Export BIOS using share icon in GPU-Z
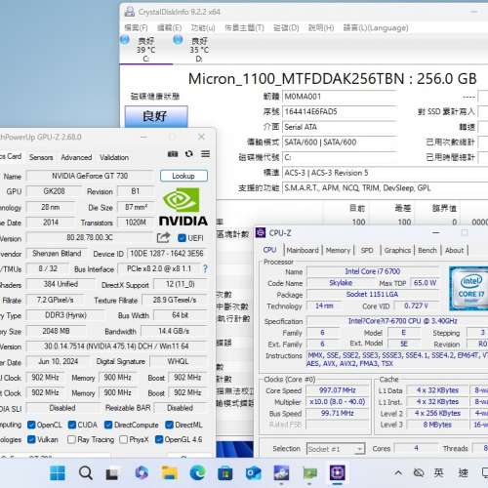Image resolution: width=488 pixels, height=488 pixels. point(163,238)
